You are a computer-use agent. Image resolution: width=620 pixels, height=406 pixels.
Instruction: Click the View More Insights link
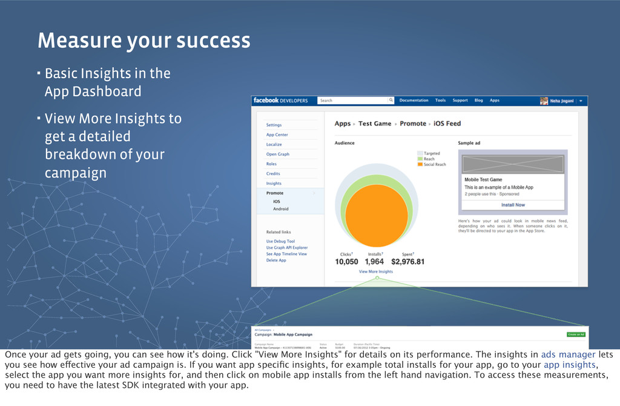(375, 271)
